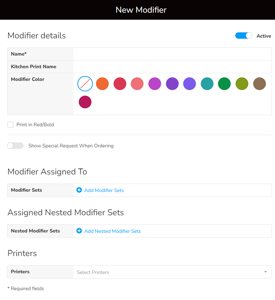This screenshot has height=300, width=275.
Task: Choose the brown modifier color
Action: click(260, 84)
